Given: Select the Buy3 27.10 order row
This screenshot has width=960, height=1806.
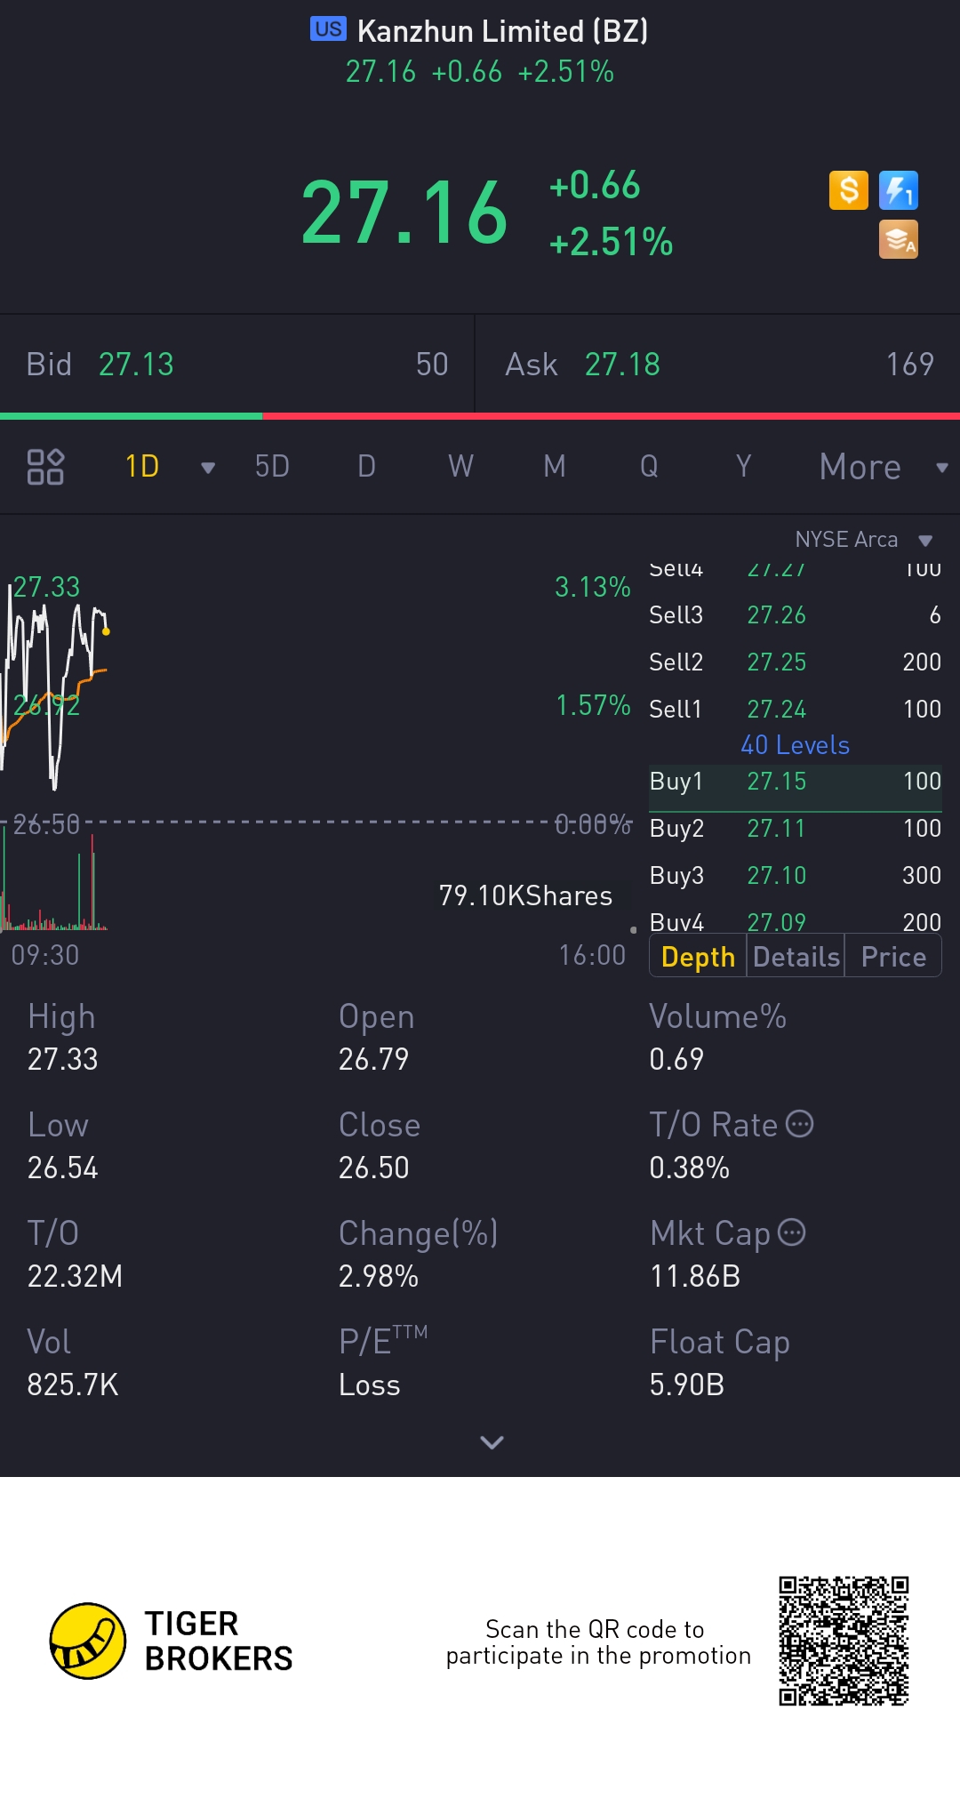Looking at the screenshot, I should coord(796,875).
